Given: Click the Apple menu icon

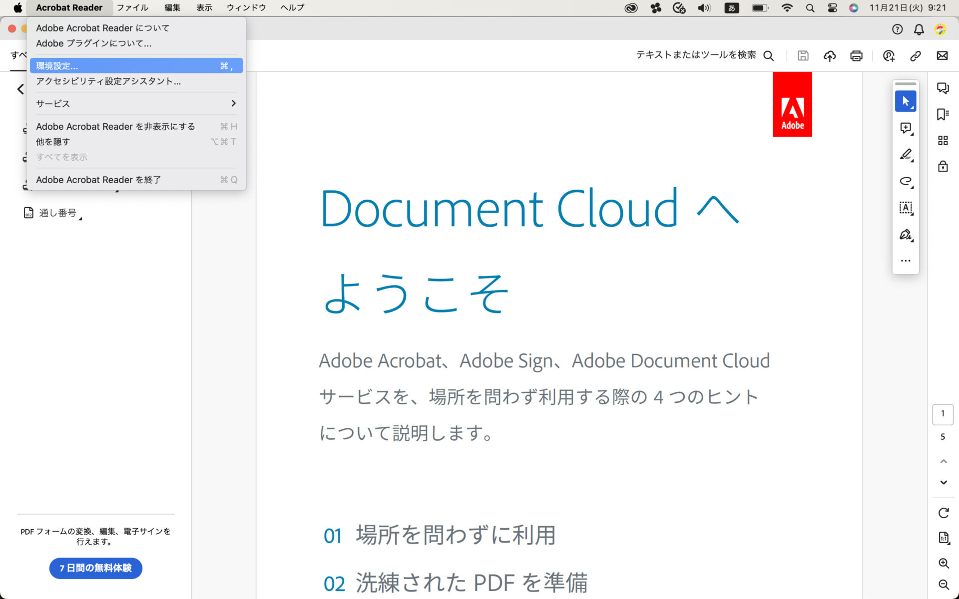Looking at the screenshot, I should click(17, 7).
